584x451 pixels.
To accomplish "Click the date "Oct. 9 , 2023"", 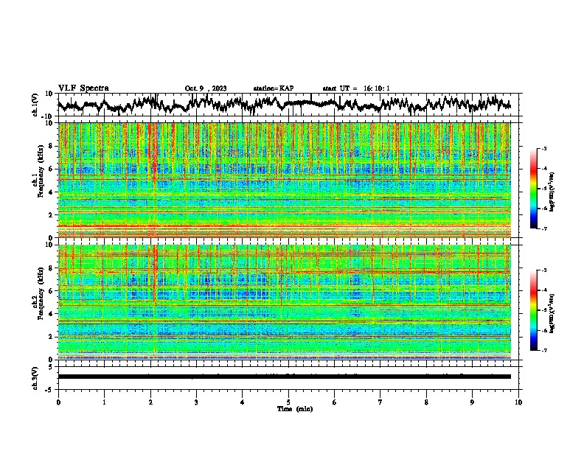I will point(206,88).
